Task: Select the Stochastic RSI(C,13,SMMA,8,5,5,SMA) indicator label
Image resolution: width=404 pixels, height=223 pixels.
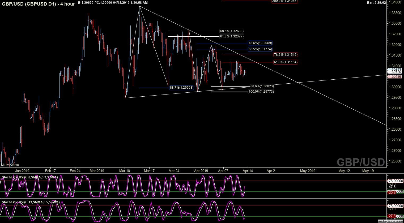Action: point(31,202)
